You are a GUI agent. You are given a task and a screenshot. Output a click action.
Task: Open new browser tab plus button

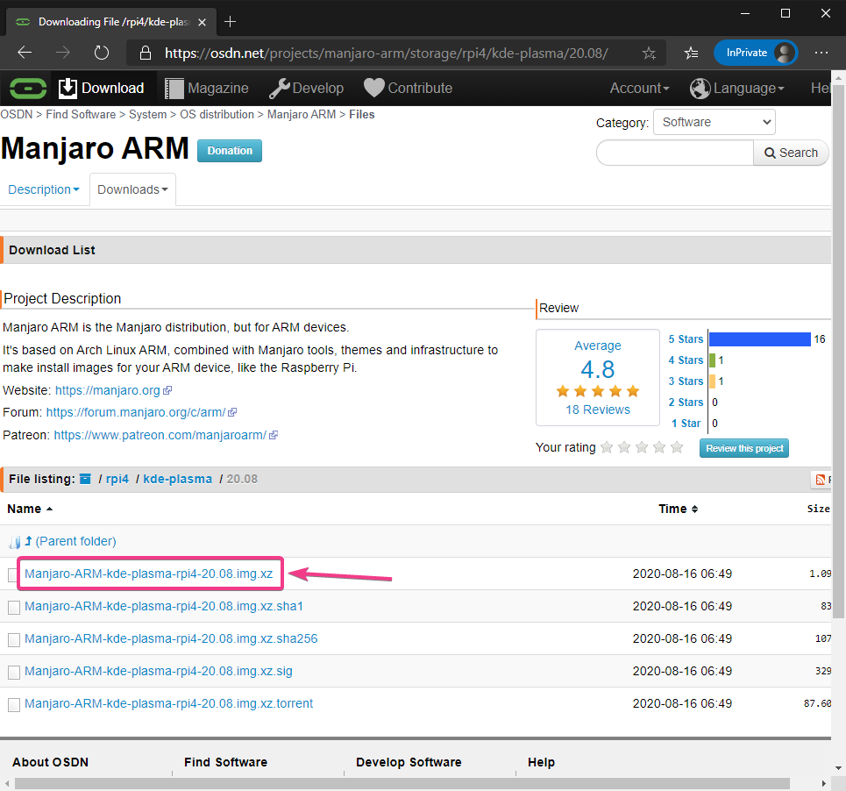[x=231, y=21]
